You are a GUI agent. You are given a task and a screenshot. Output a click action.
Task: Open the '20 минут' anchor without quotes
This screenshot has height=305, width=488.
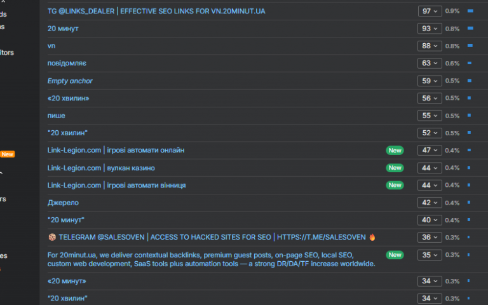tap(63, 29)
